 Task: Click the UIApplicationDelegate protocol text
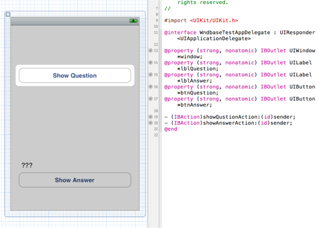[214, 39]
